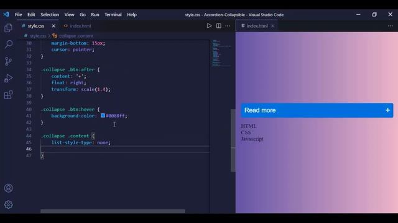398x223 pixels.
Task: Close the style.css tab
Action: 53,26
